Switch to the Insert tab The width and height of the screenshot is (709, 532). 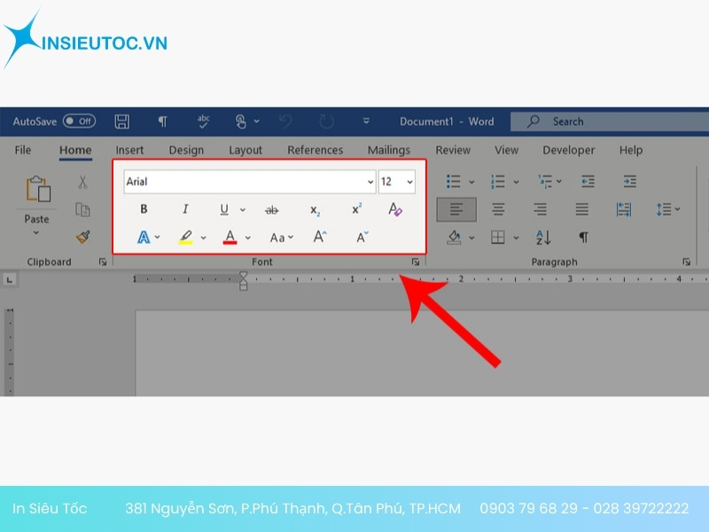(x=129, y=150)
